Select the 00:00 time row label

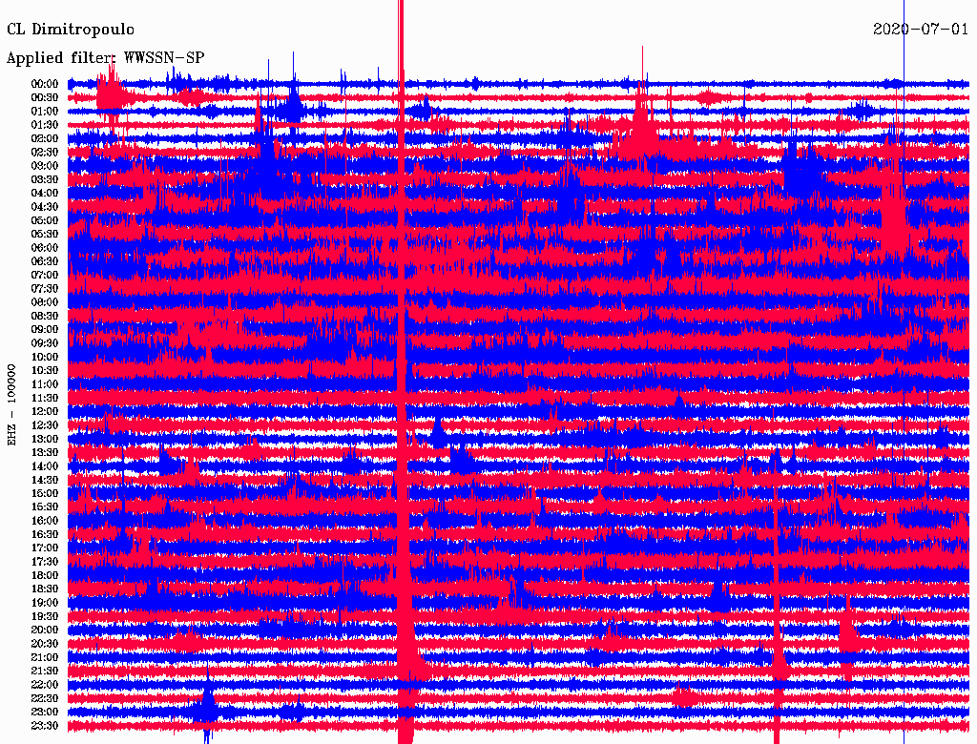(45, 84)
